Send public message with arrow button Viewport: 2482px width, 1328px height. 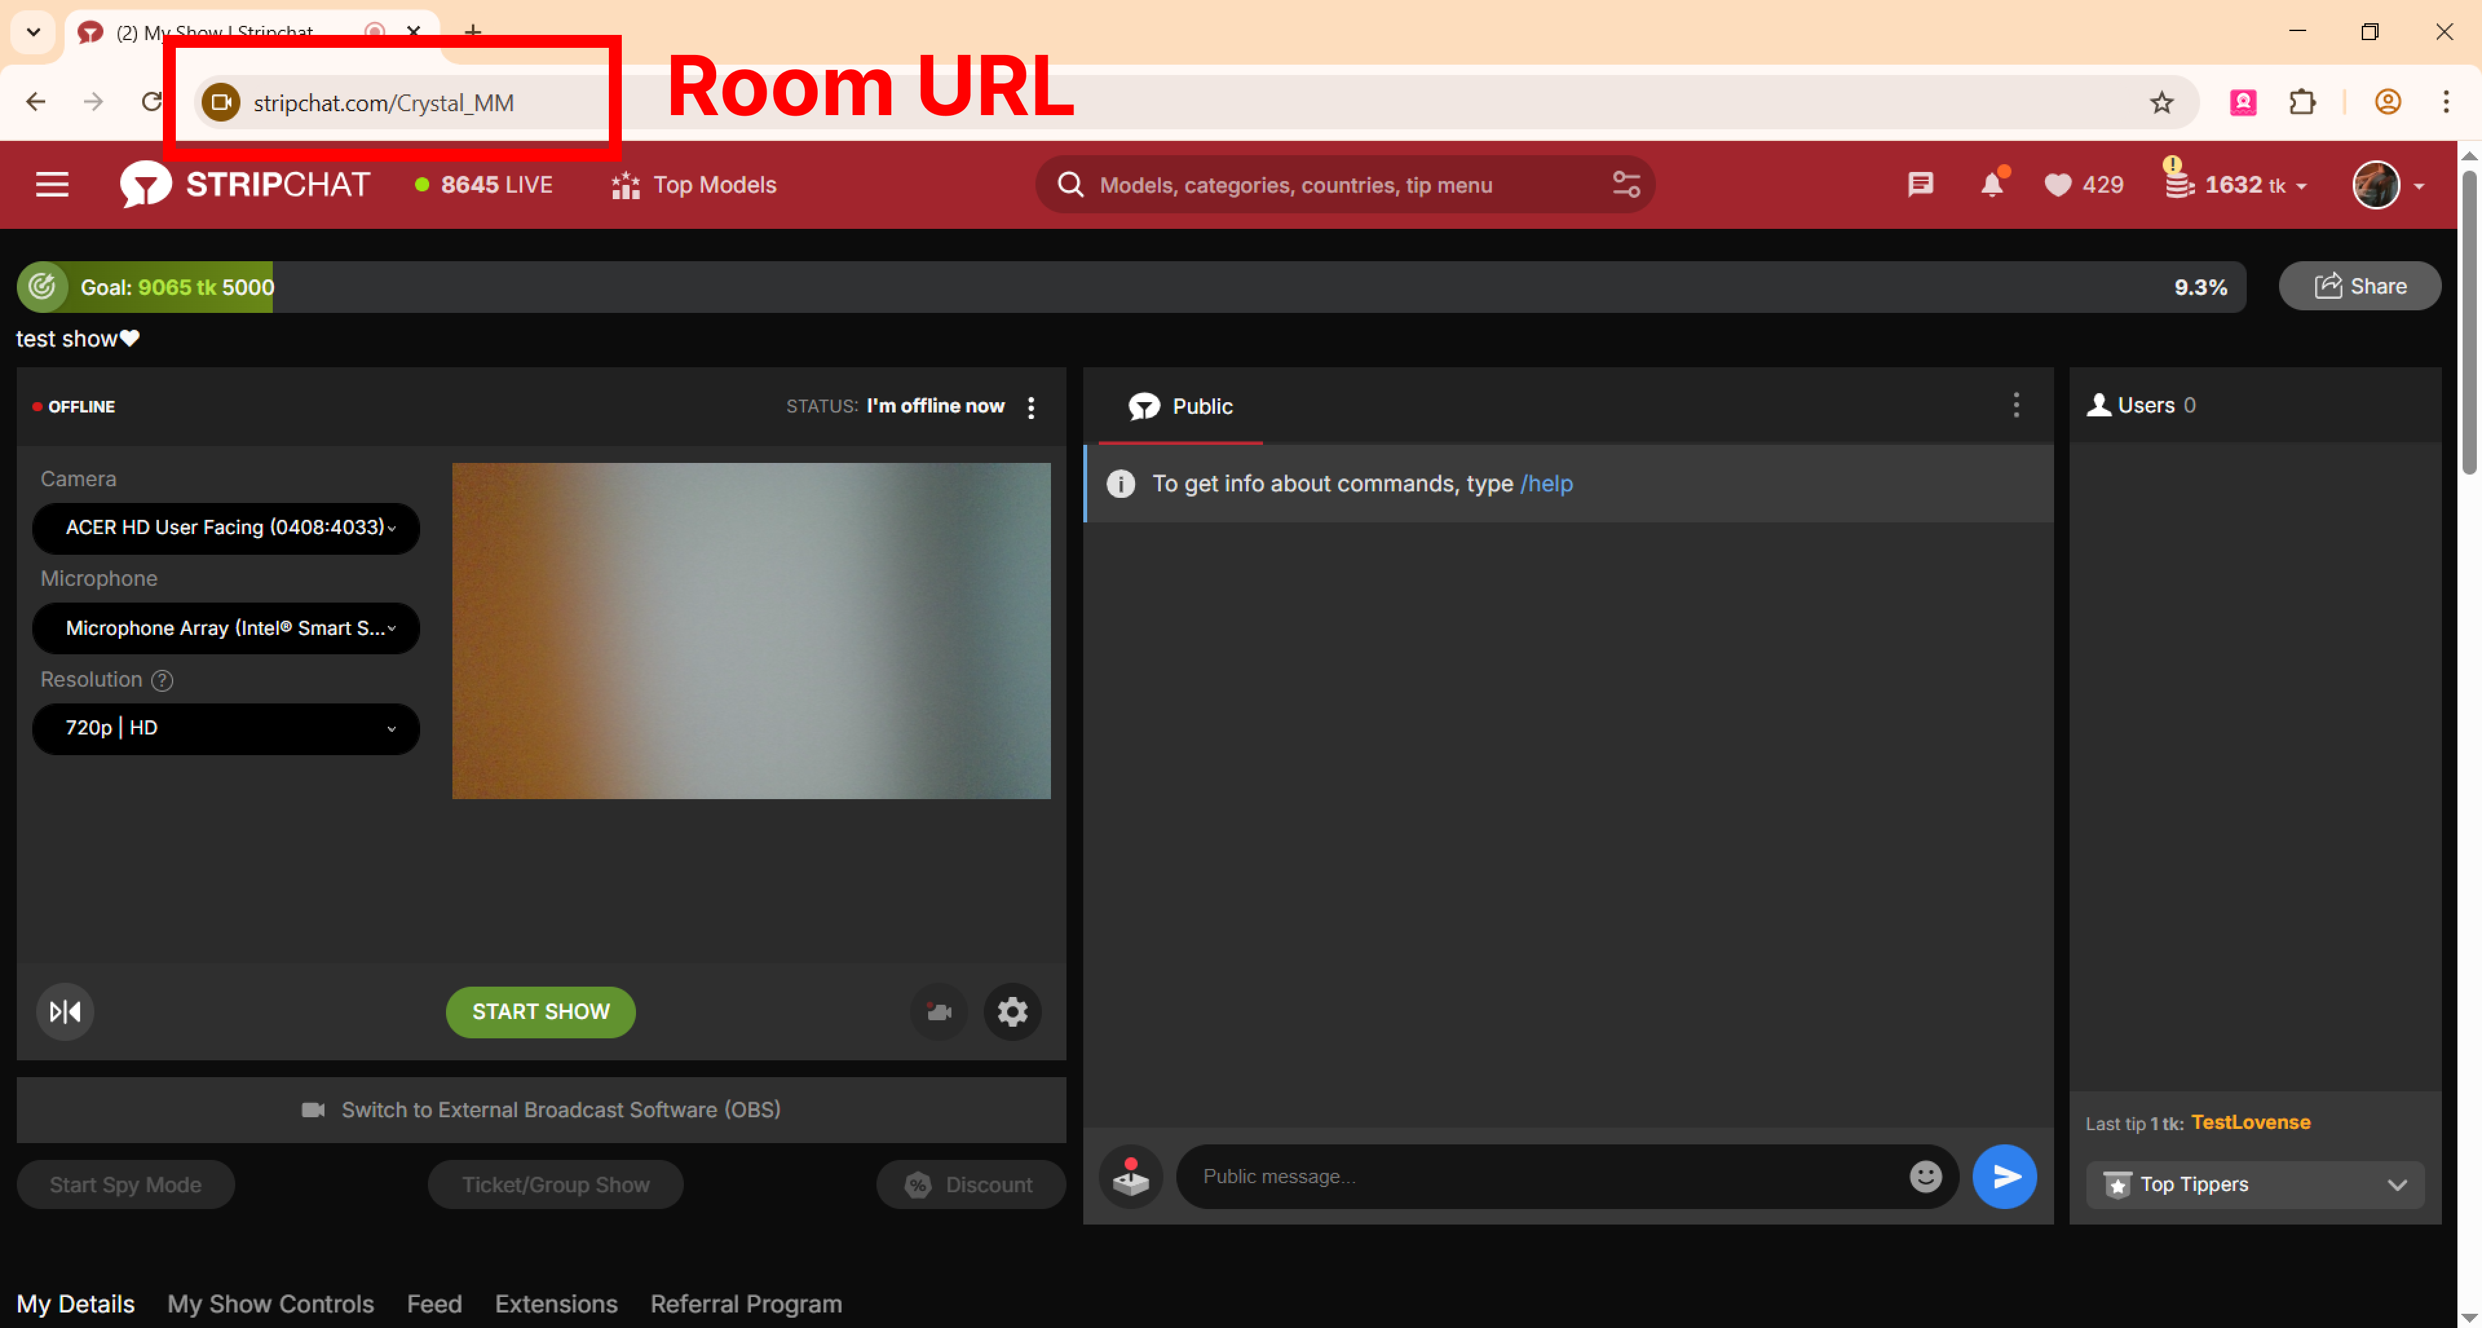[x=2004, y=1175]
